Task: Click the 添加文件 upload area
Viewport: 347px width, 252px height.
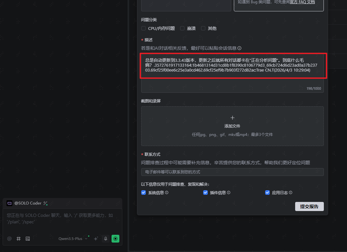Action: (232, 126)
